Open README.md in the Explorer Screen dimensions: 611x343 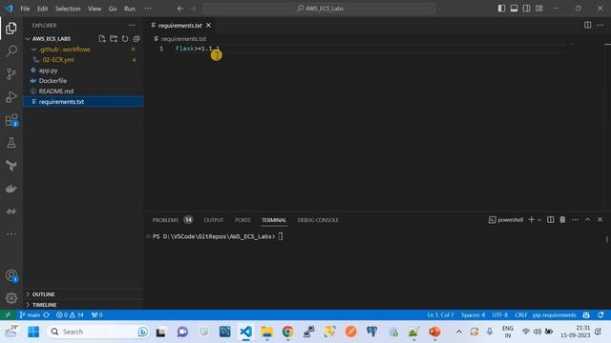[x=56, y=91]
